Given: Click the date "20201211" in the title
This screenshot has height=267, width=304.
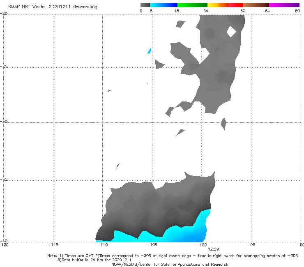Looking at the screenshot, I should pyautogui.click(x=60, y=7).
